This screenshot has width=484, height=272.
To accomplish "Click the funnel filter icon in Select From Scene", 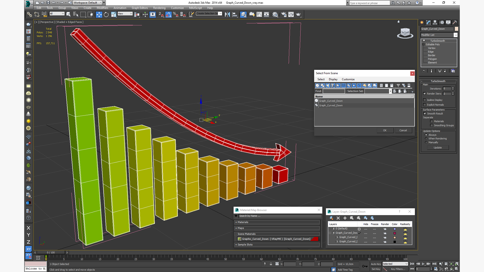I will click(398, 85).
